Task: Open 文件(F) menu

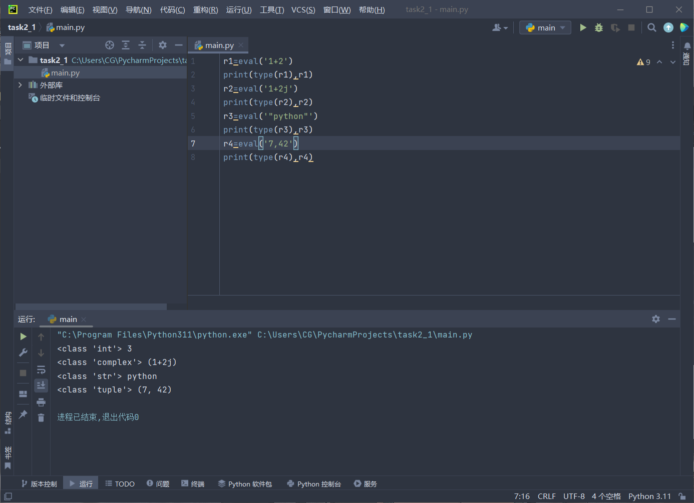Action: point(40,9)
